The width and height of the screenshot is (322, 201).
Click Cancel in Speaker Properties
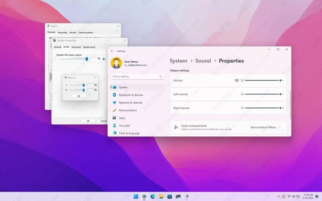103,121
